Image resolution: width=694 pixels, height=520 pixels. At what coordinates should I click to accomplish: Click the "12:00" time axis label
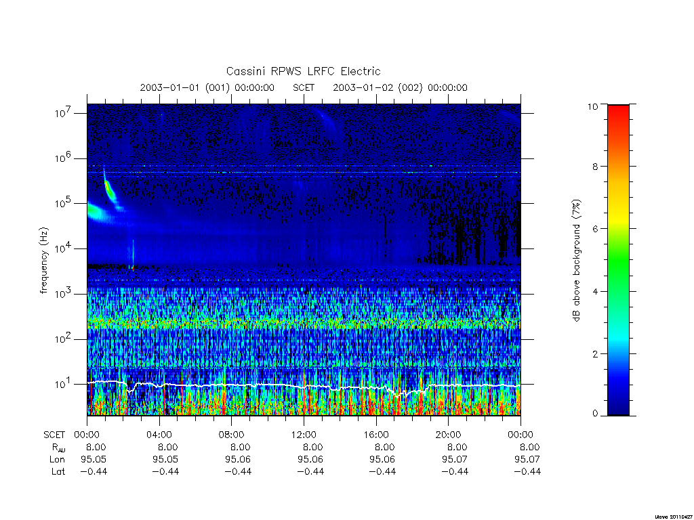[x=304, y=435]
